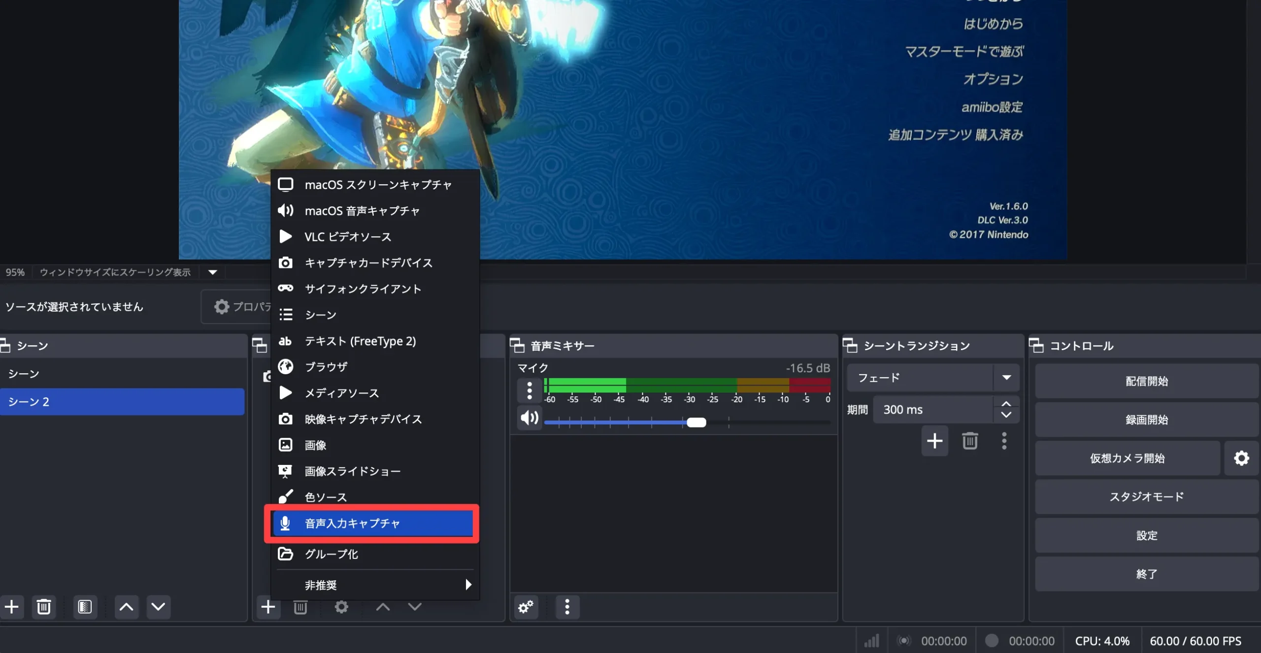
Task: Add a source with the plus button
Action: [x=268, y=607]
